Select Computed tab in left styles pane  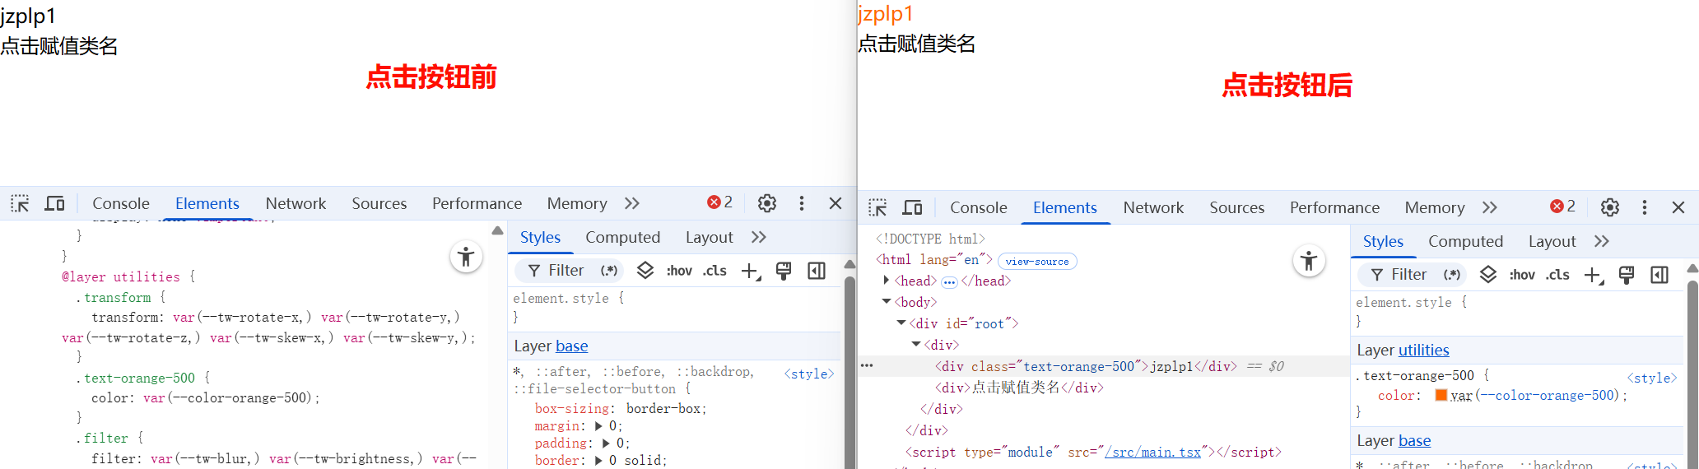[x=623, y=237]
